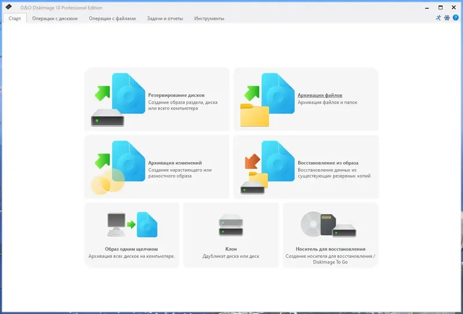Click the Резервирование дисков drive image icon

(118, 100)
